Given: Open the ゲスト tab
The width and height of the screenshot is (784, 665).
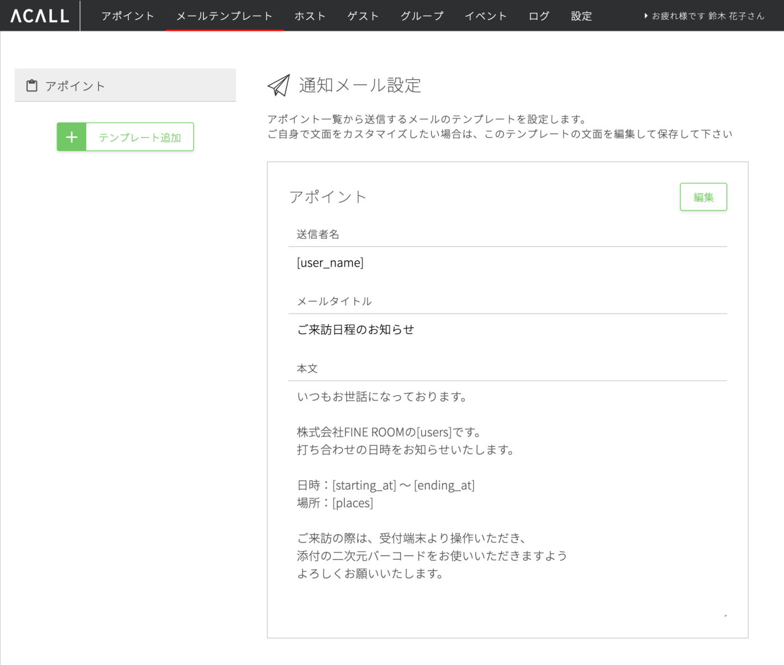Looking at the screenshot, I should (363, 16).
